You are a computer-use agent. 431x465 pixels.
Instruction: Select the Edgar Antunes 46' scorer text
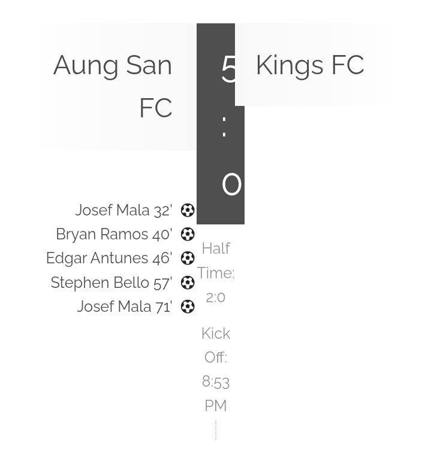[x=109, y=258]
